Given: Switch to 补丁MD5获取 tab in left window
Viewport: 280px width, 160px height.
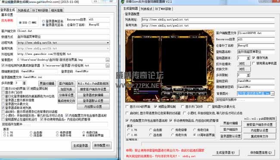Looking at the screenshot, I should point(40,10).
